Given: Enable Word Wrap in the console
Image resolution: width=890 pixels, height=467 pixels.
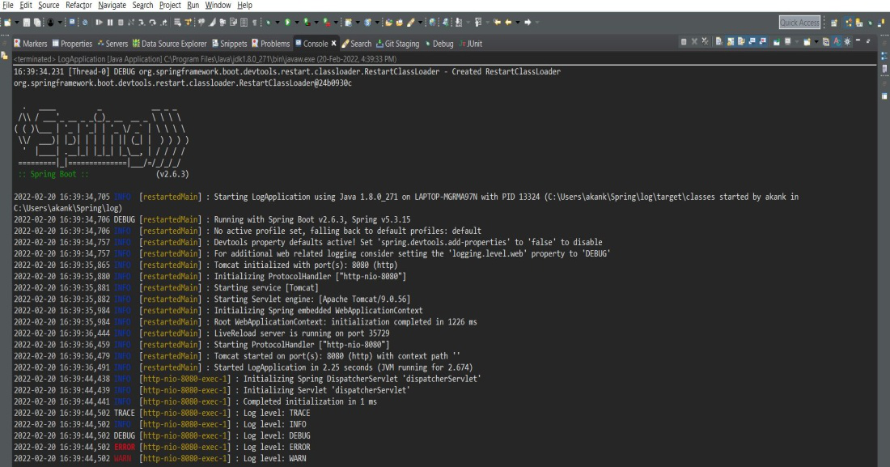Looking at the screenshot, I should [741, 44].
